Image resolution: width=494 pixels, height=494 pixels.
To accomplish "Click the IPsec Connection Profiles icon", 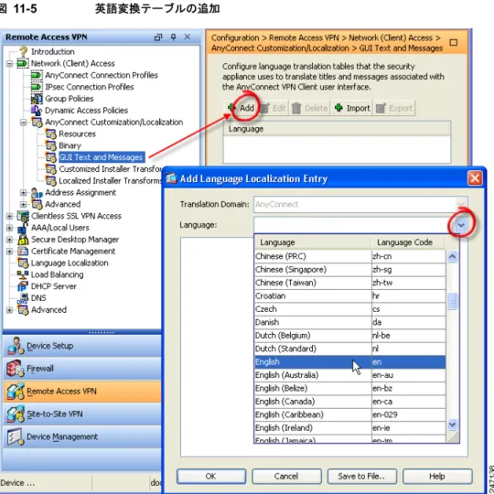I will 37,87.
